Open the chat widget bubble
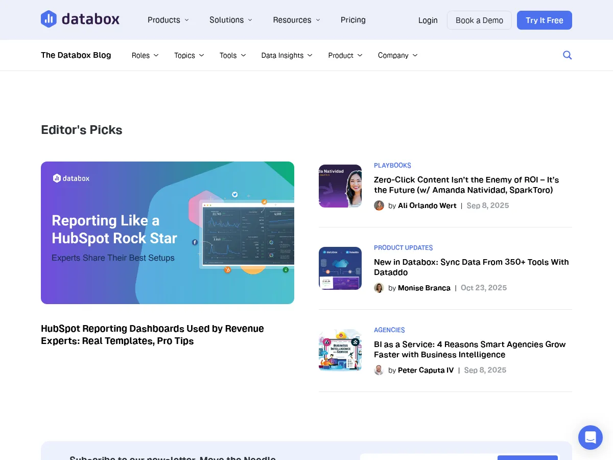 590,437
